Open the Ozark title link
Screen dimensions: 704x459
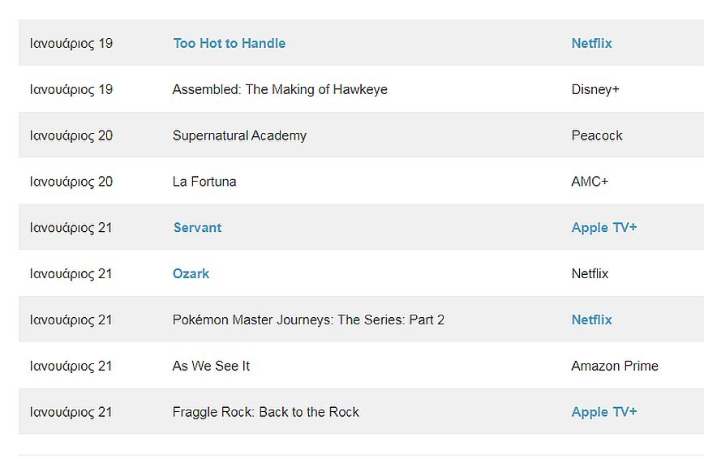(x=191, y=274)
